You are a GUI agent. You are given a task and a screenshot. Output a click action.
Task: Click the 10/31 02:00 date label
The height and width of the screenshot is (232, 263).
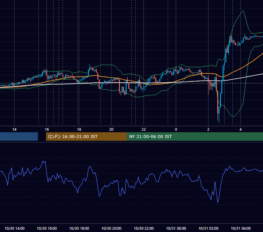click(208, 228)
